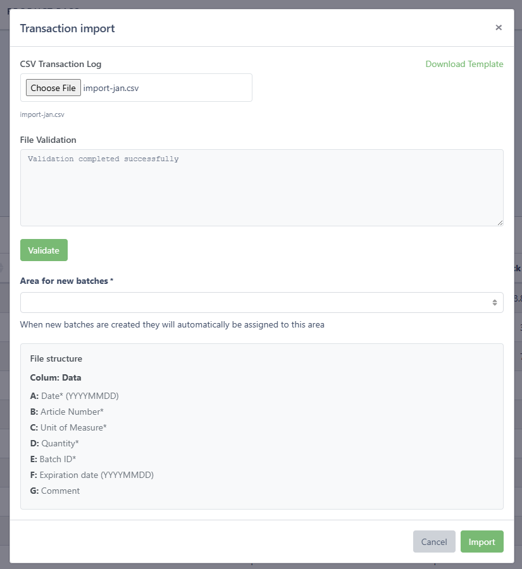
Task: Grab the validation text area resize handle
Action: 500,222
